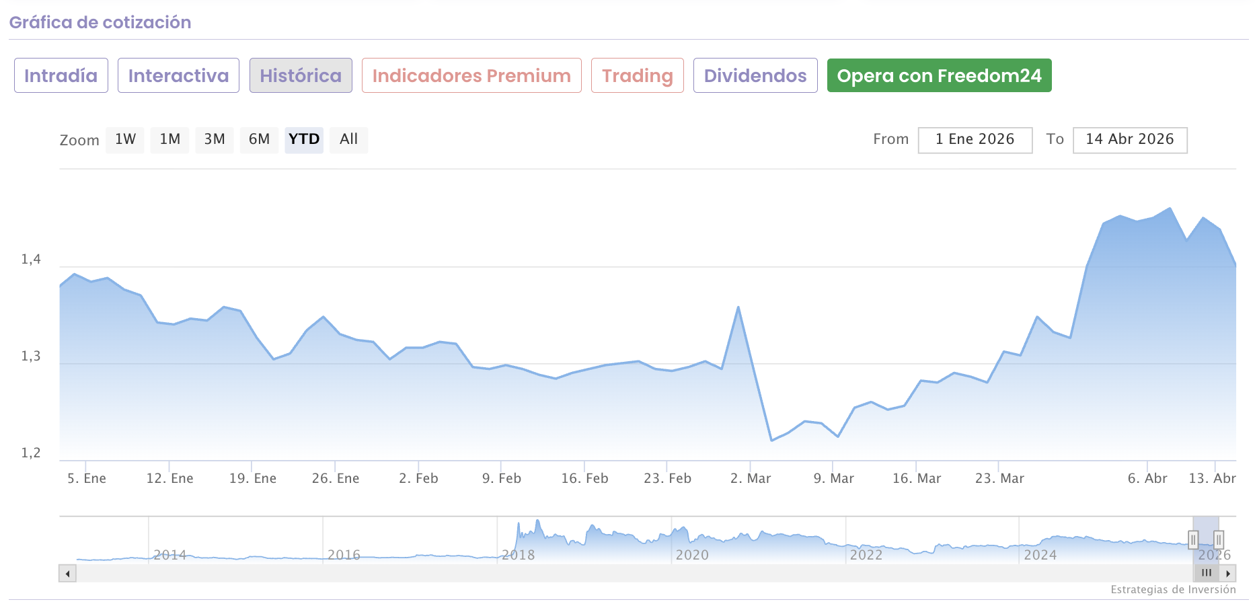1255x608 pixels.
Task: Select the Histórica chart tab
Action: click(301, 75)
